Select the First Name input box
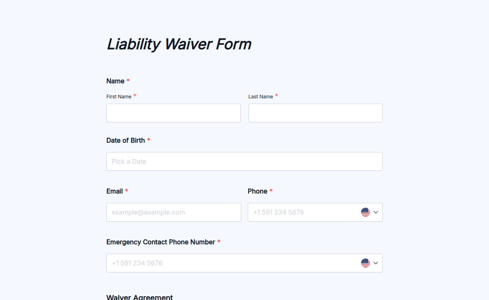 (173, 113)
